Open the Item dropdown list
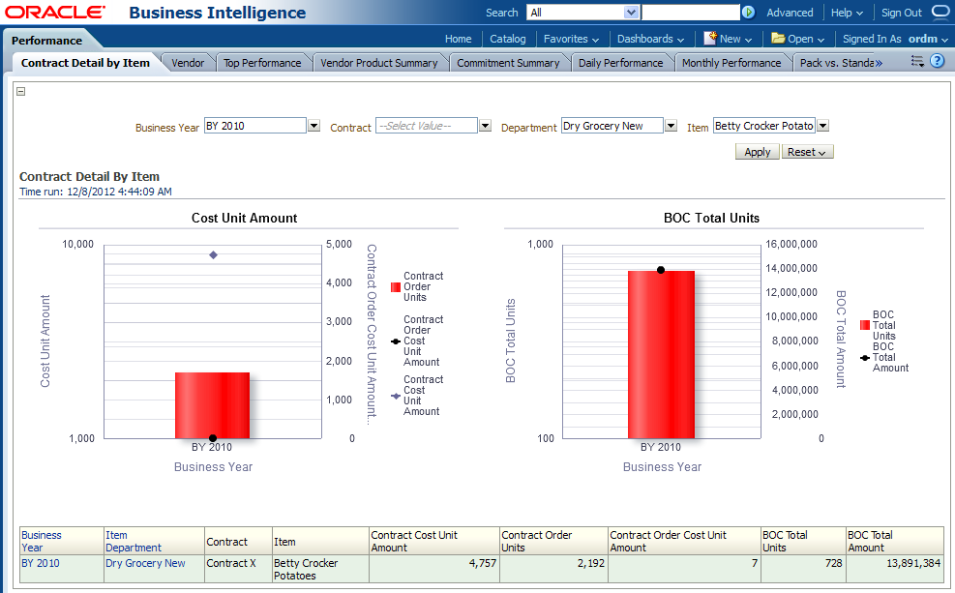 pos(822,126)
